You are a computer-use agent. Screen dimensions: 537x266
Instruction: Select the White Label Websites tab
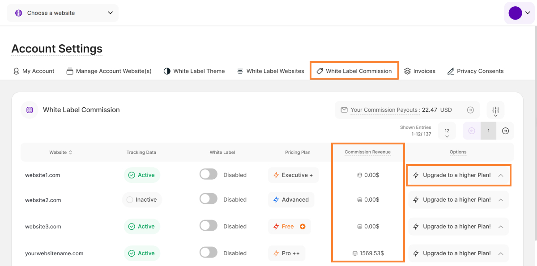point(270,71)
